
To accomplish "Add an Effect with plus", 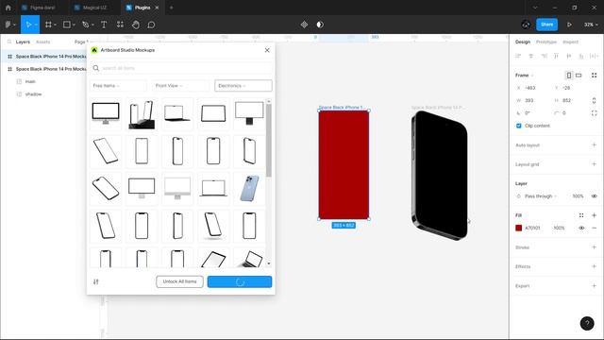I will (594, 266).
